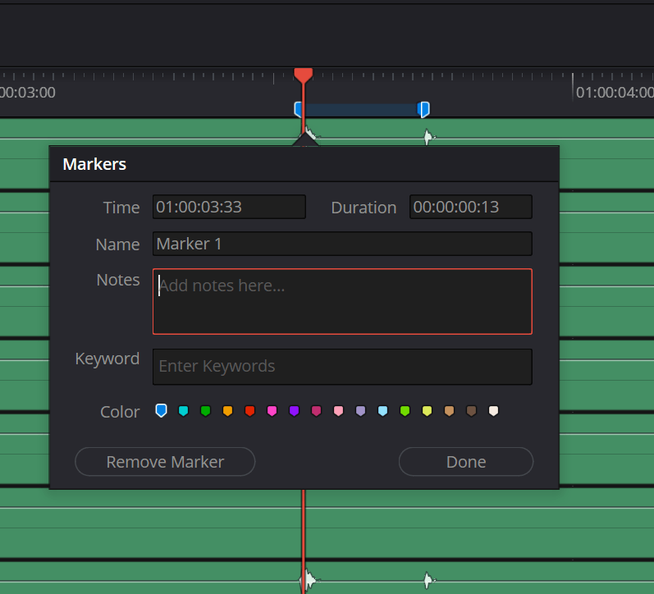654x594 pixels.
Task: Select the green marker color
Action: click(205, 411)
